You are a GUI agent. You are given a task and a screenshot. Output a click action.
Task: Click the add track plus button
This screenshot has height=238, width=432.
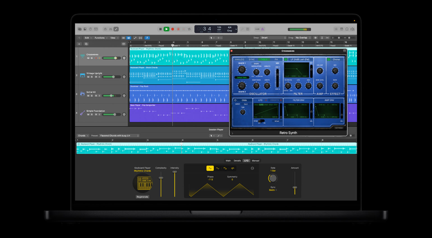[79, 44]
